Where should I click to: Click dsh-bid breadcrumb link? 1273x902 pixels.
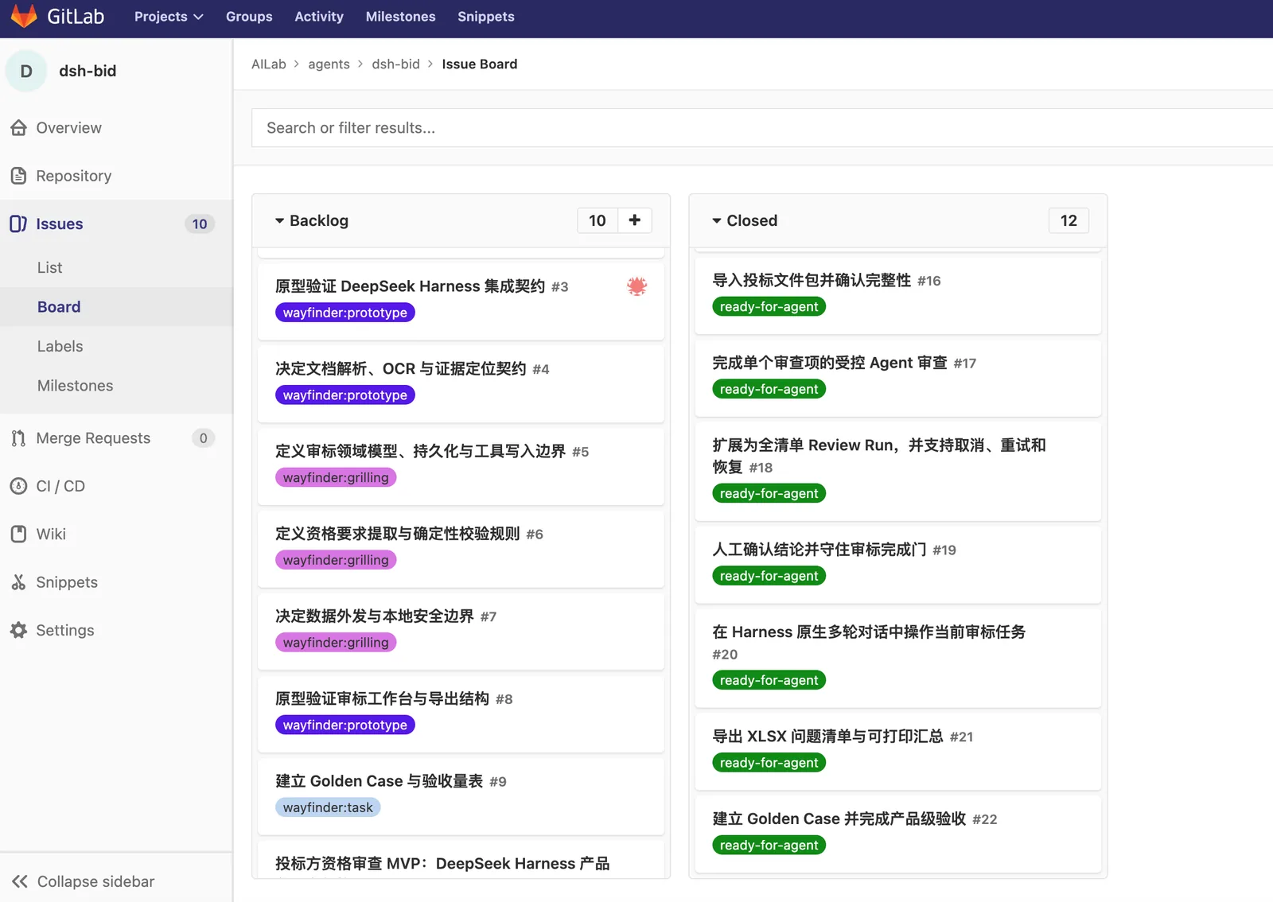pyautogui.click(x=395, y=64)
